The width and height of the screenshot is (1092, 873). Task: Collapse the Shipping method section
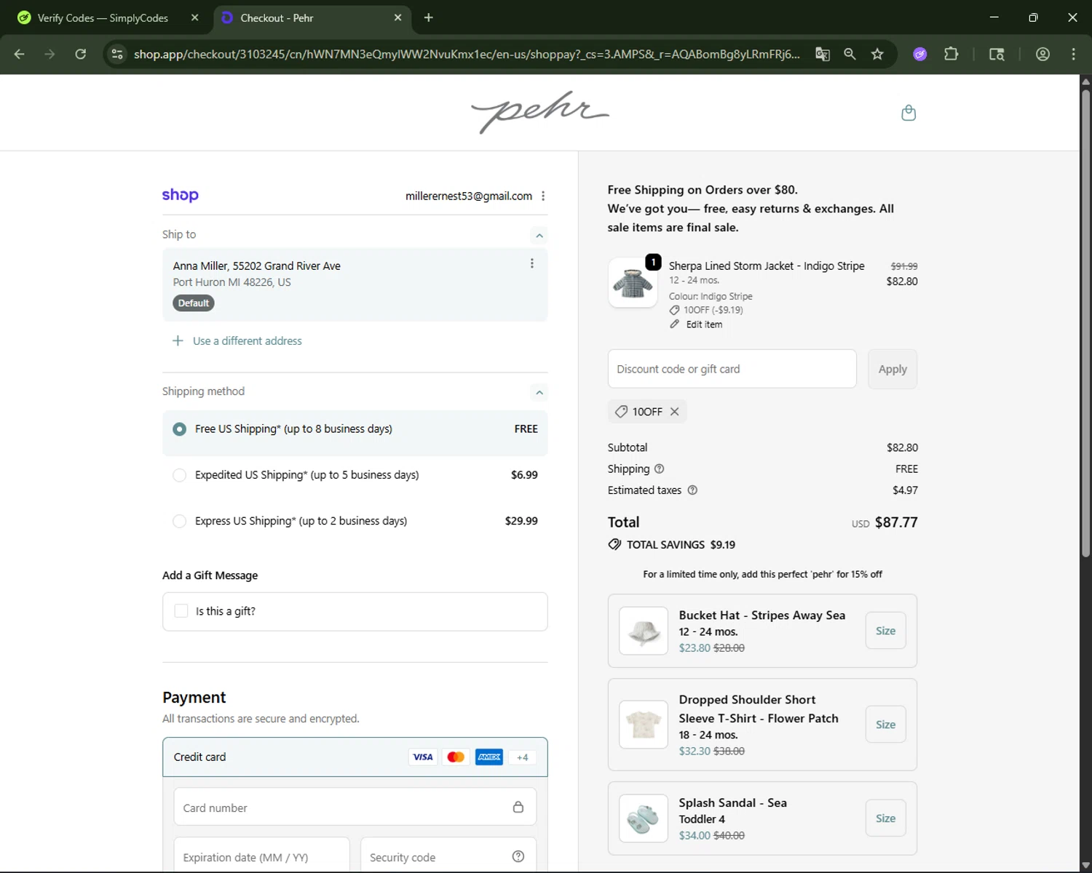(539, 392)
